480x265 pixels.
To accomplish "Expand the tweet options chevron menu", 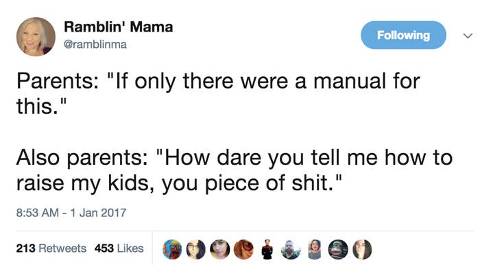I will (468, 36).
